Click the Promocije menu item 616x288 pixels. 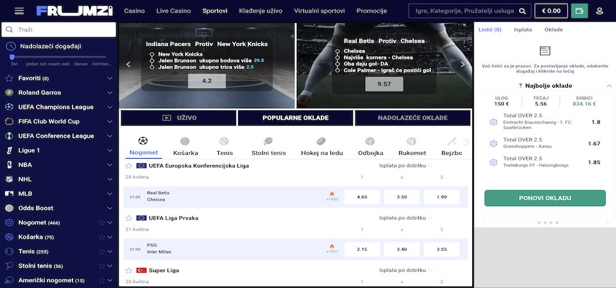pos(372,11)
